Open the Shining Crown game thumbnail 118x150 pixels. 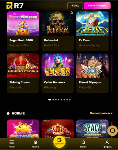[23, 66]
